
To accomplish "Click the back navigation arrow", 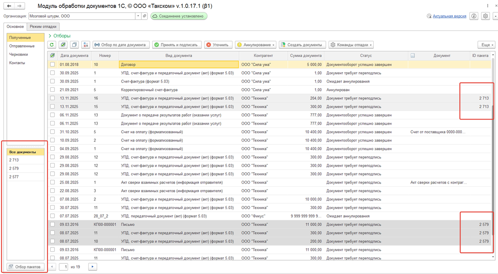I will click(9, 6).
